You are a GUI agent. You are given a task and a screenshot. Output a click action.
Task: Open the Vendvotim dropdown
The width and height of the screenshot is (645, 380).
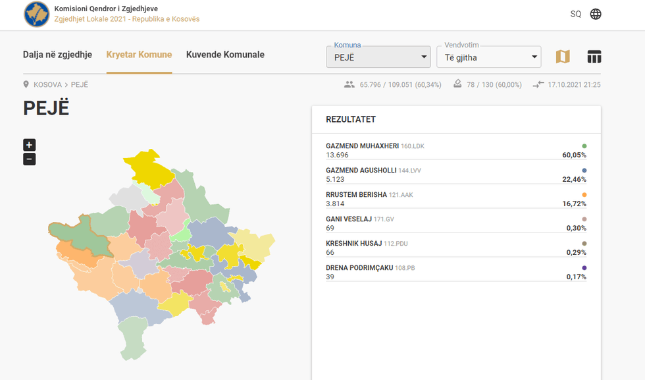[x=488, y=57]
